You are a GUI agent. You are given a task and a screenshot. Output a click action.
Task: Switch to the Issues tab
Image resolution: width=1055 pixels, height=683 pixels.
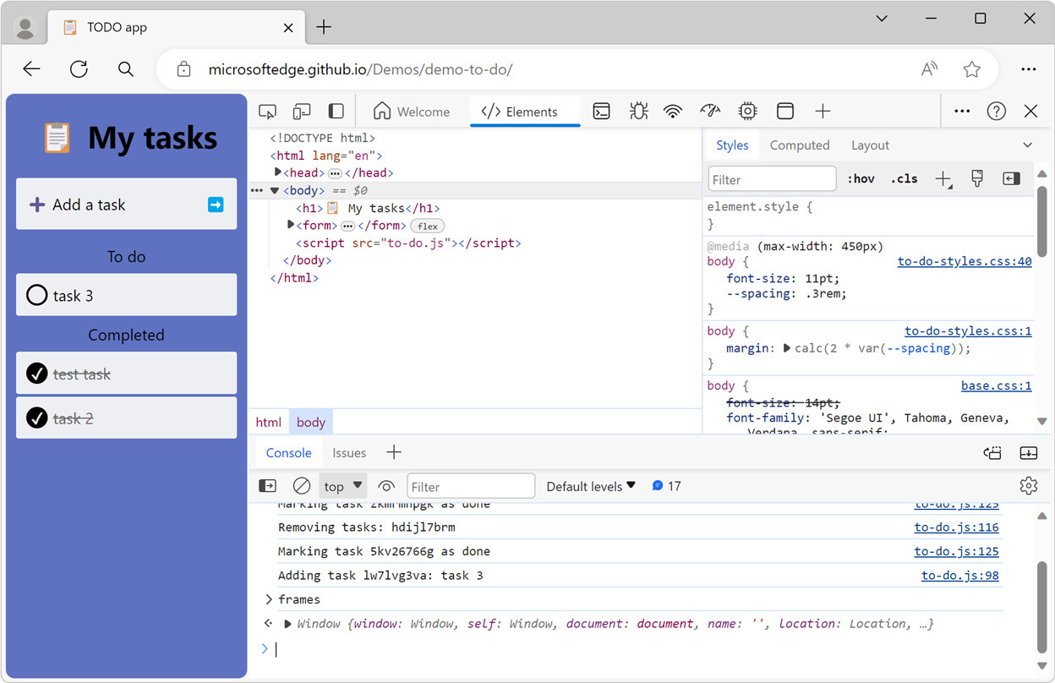point(348,452)
